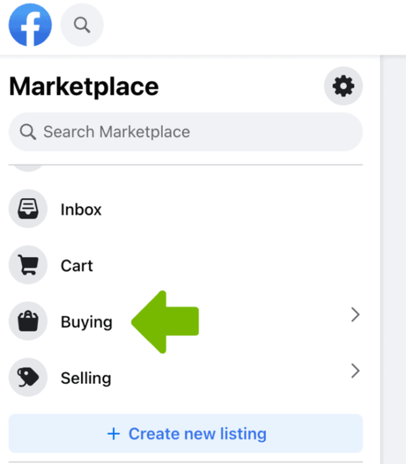Click the Inbox tray icon
Image resolution: width=406 pixels, height=464 pixels.
click(x=28, y=209)
